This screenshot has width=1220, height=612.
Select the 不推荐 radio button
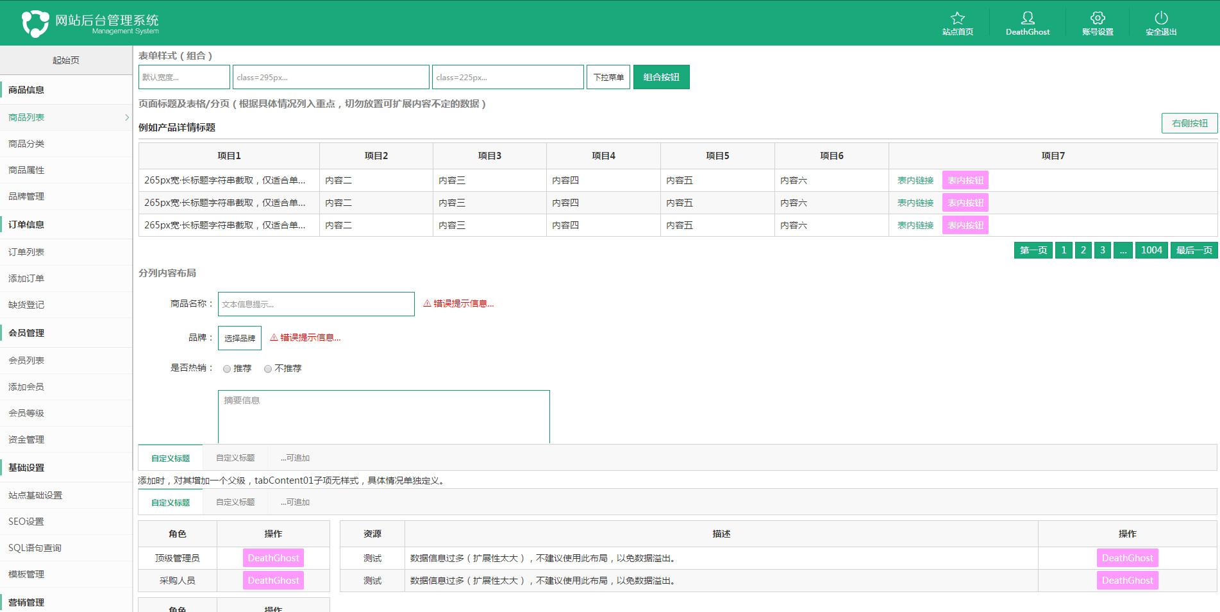(x=268, y=369)
